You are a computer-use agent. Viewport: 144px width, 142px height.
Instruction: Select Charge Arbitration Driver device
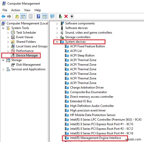point(87,88)
